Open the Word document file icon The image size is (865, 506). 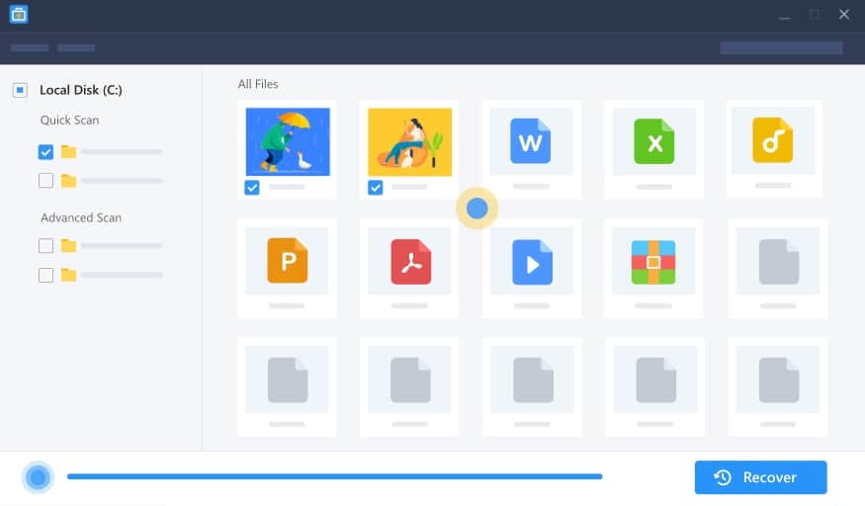click(x=530, y=141)
